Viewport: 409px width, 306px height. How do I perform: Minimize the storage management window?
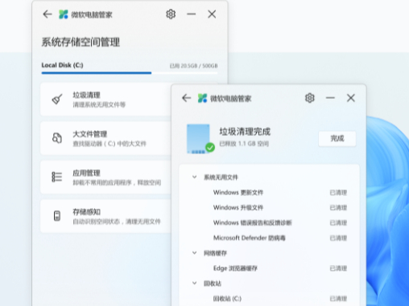coord(192,14)
